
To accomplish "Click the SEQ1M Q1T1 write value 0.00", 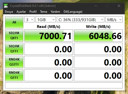I will point(98,49).
